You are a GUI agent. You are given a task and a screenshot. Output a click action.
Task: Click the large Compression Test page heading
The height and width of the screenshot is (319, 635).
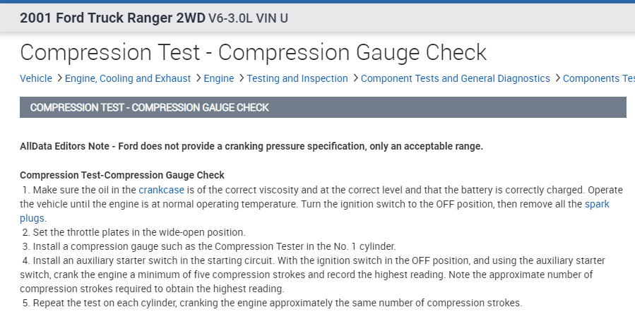point(253,52)
